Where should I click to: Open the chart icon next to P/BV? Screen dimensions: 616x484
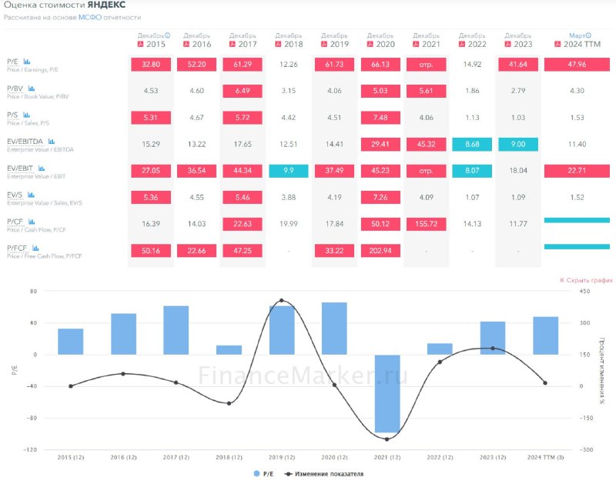(x=32, y=88)
